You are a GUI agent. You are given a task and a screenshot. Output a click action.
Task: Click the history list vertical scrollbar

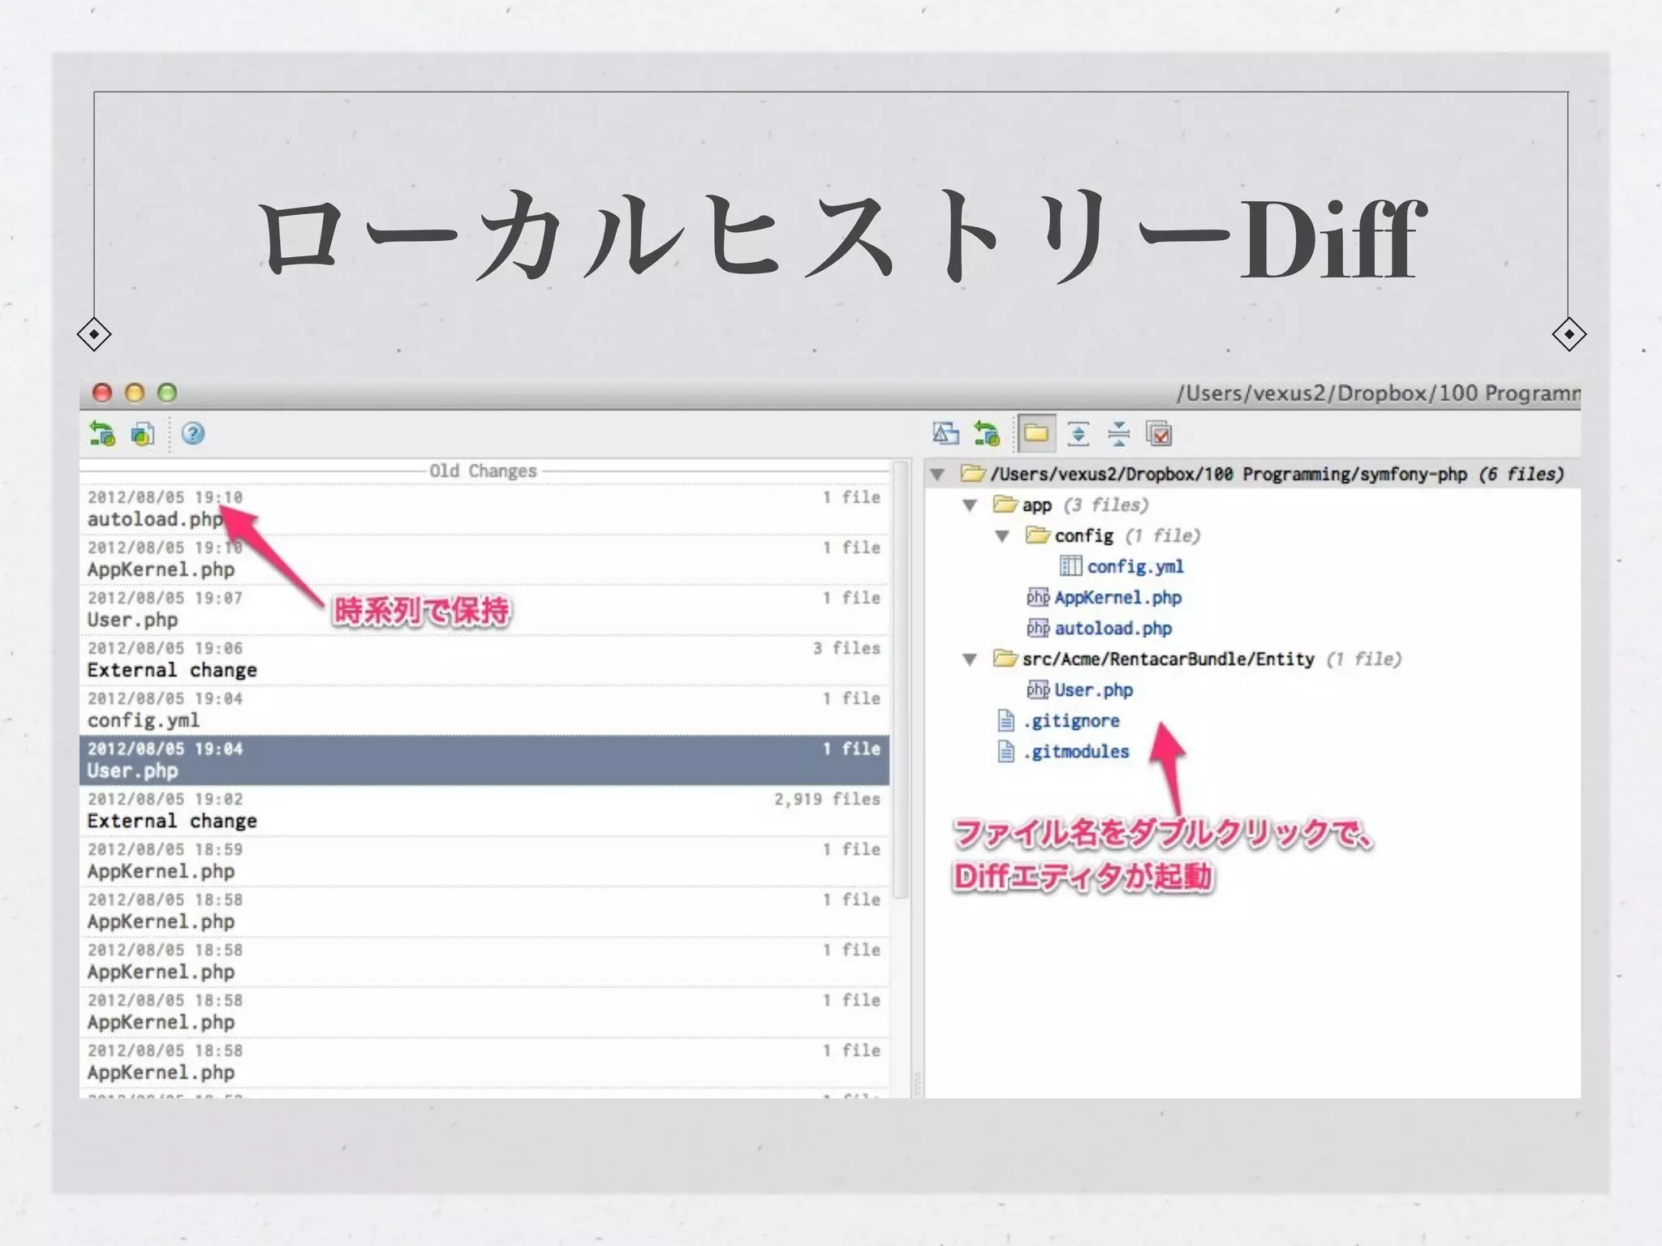pyautogui.click(x=900, y=681)
